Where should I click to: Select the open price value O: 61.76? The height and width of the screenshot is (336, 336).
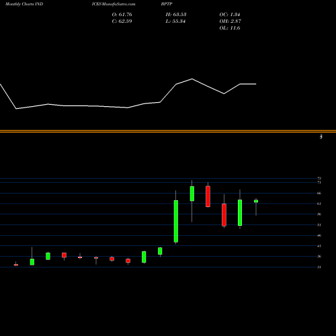click(122, 14)
